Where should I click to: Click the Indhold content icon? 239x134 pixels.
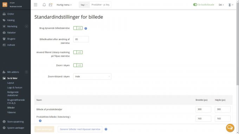click(x=4, y=45)
